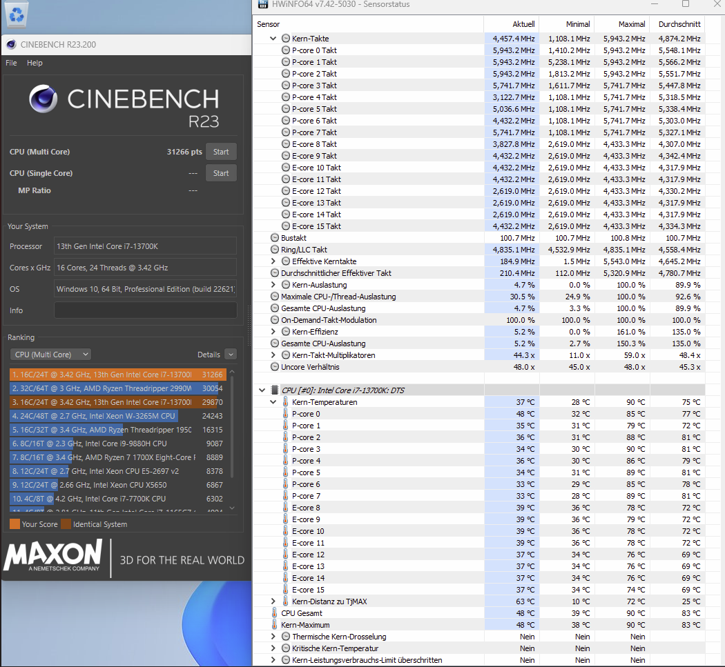Click the Cinebench logo icon in title bar
The width and height of the screenshot is (725, 667).
coord(11,44)
